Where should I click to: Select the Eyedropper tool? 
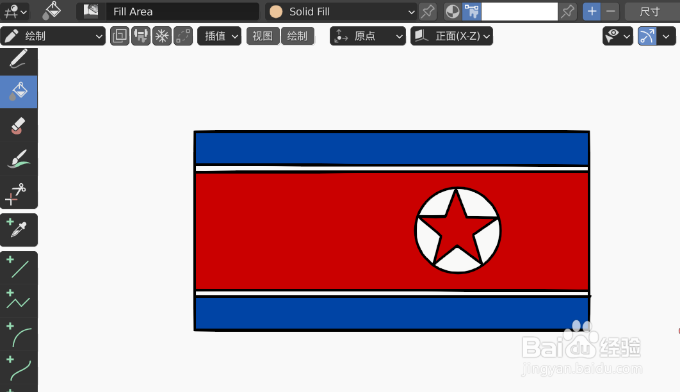click(x=19, y=230)
